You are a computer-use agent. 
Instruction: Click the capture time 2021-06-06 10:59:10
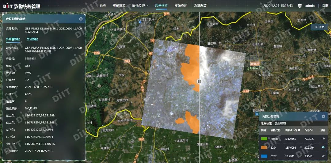[38, 87]
